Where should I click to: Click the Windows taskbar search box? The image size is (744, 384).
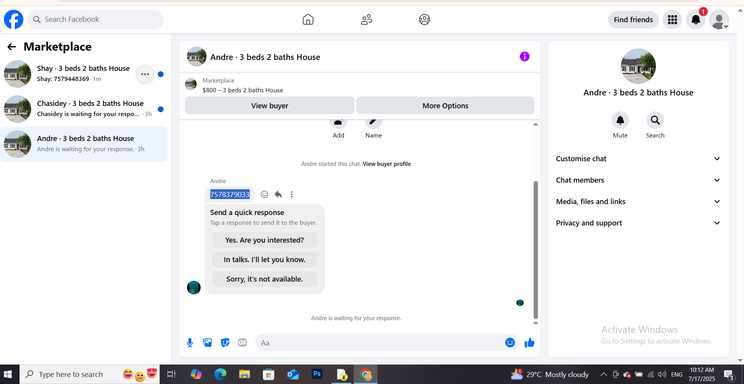(90, 374)
